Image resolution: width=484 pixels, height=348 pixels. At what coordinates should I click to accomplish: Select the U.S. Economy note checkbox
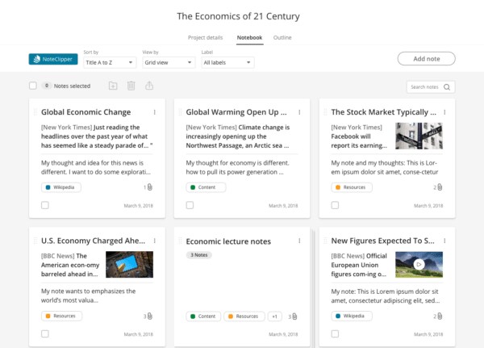point(45,334)
